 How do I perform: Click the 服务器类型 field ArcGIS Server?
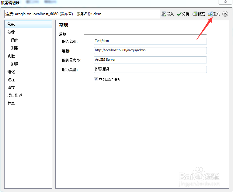click(x=150, y=60)
